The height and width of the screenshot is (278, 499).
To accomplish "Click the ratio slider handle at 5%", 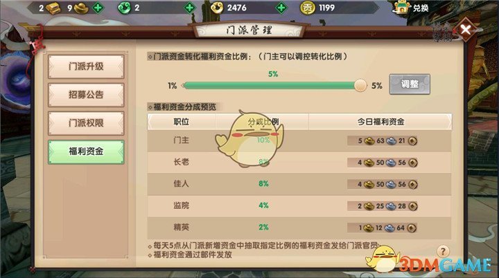I will (x=360, y=85).
